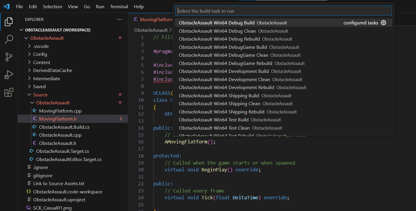Open the Edit menu
The width and height of the screenshot is (416, 211).
[33, 6]
